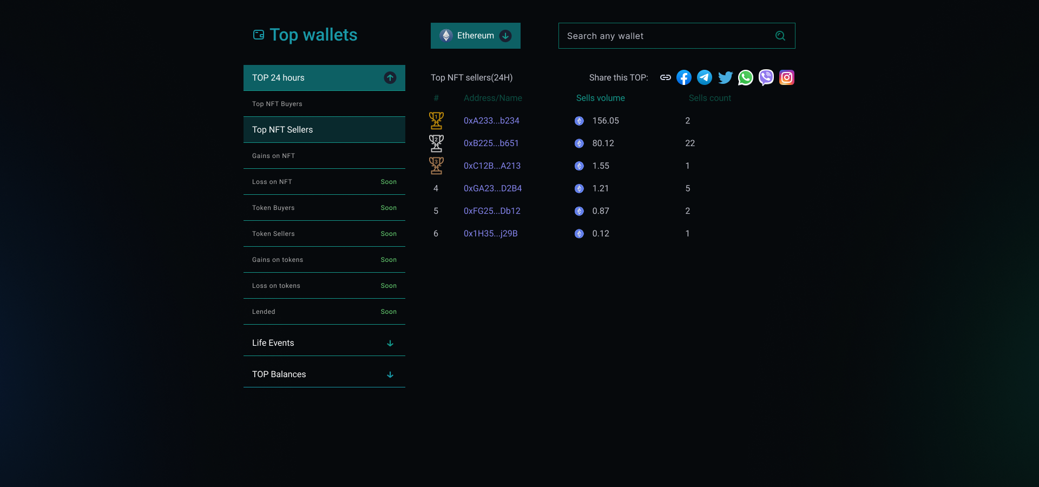Screen dimensions: 1039x487
Task: Click the search magnifier icon
Action: click(x=779, y=36)
